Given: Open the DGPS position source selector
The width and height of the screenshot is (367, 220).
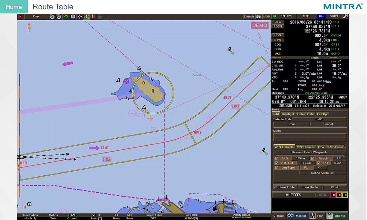Looking at the screenshot, I should click(334, 16).
